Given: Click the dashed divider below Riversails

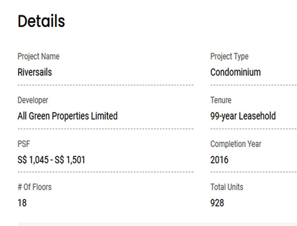Looking at the screenshot, I should (x=106, y=85).
